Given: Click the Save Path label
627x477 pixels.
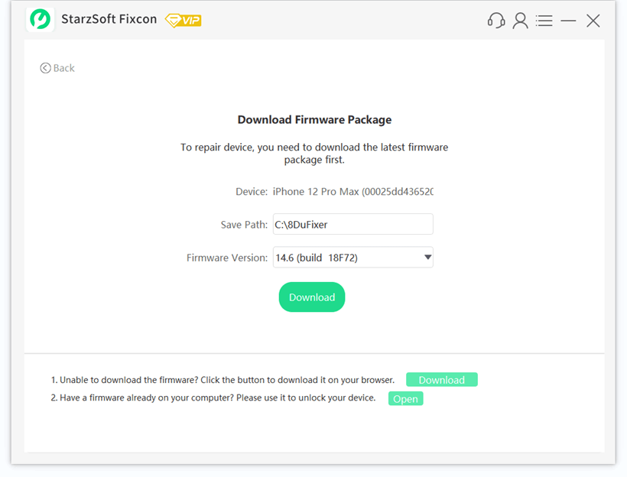Looking at the screenshot, I should (x=244, y=225).
